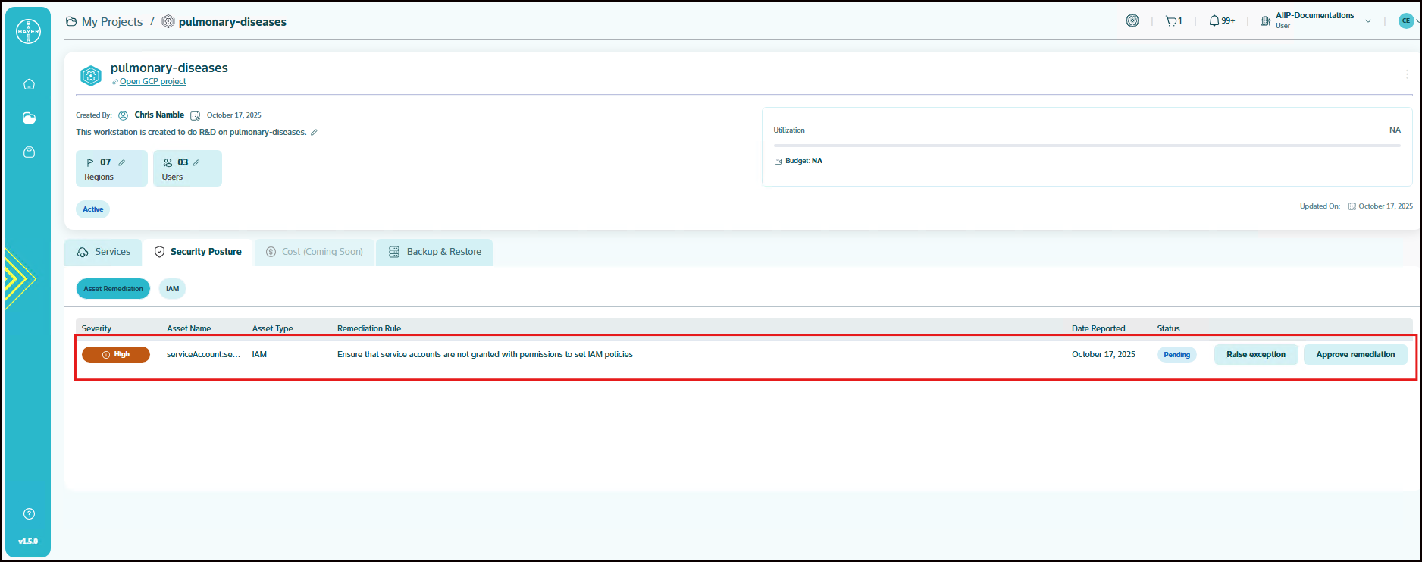This screenshot has height=562, width=1422.
Task: Open the GCP project link
Action: (152, 82)
